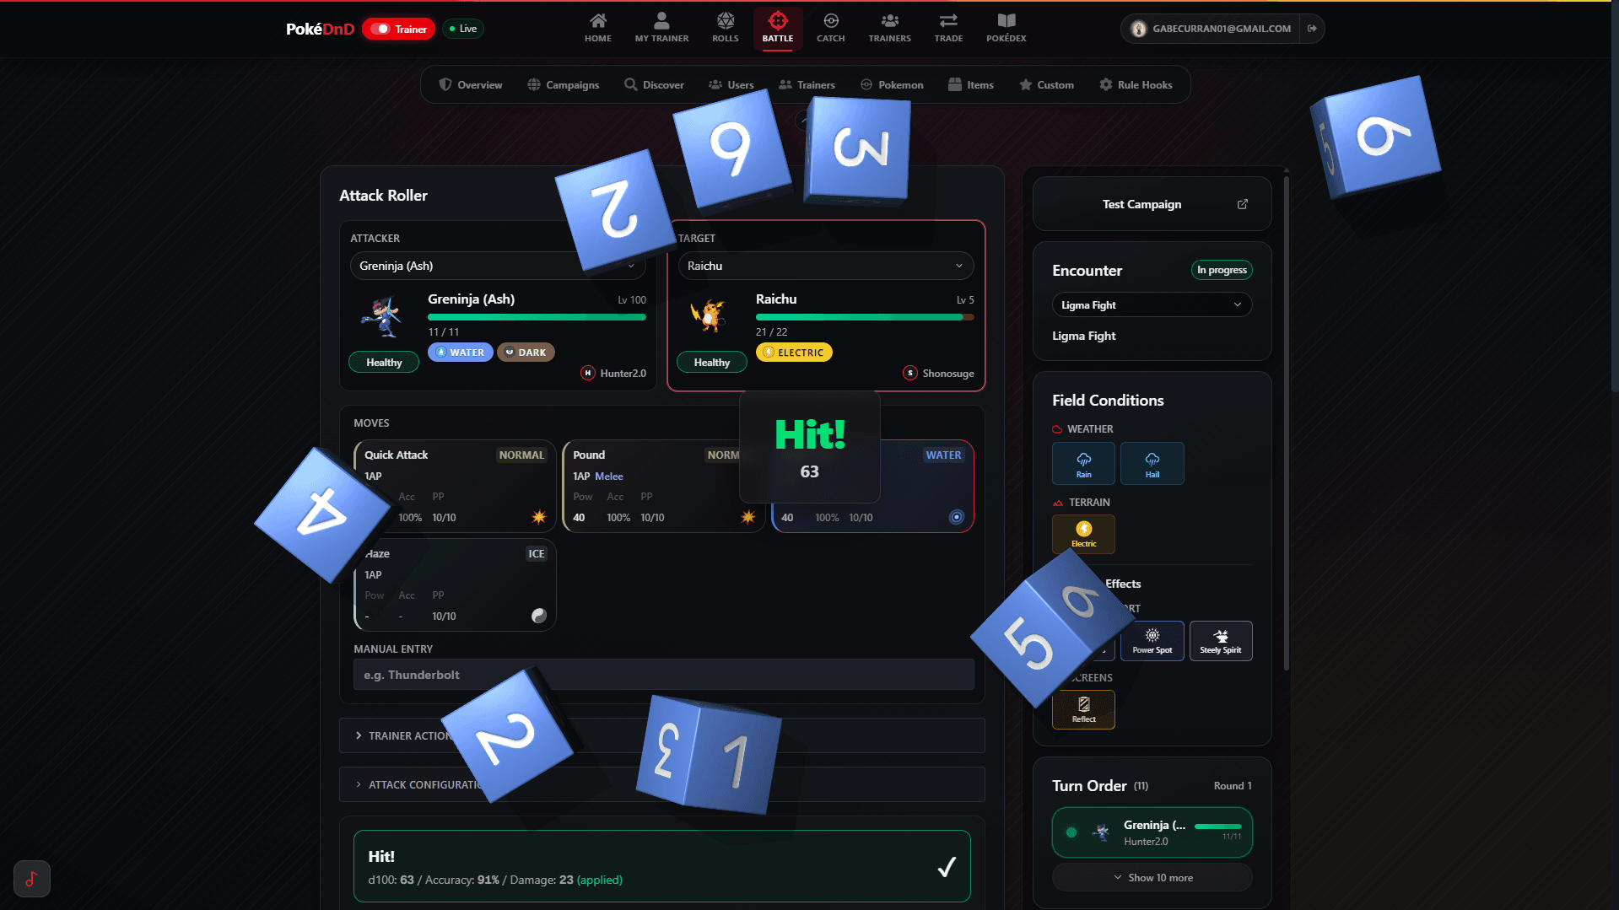Click the WATER type badge on Greninja

(x=461, y=353)
